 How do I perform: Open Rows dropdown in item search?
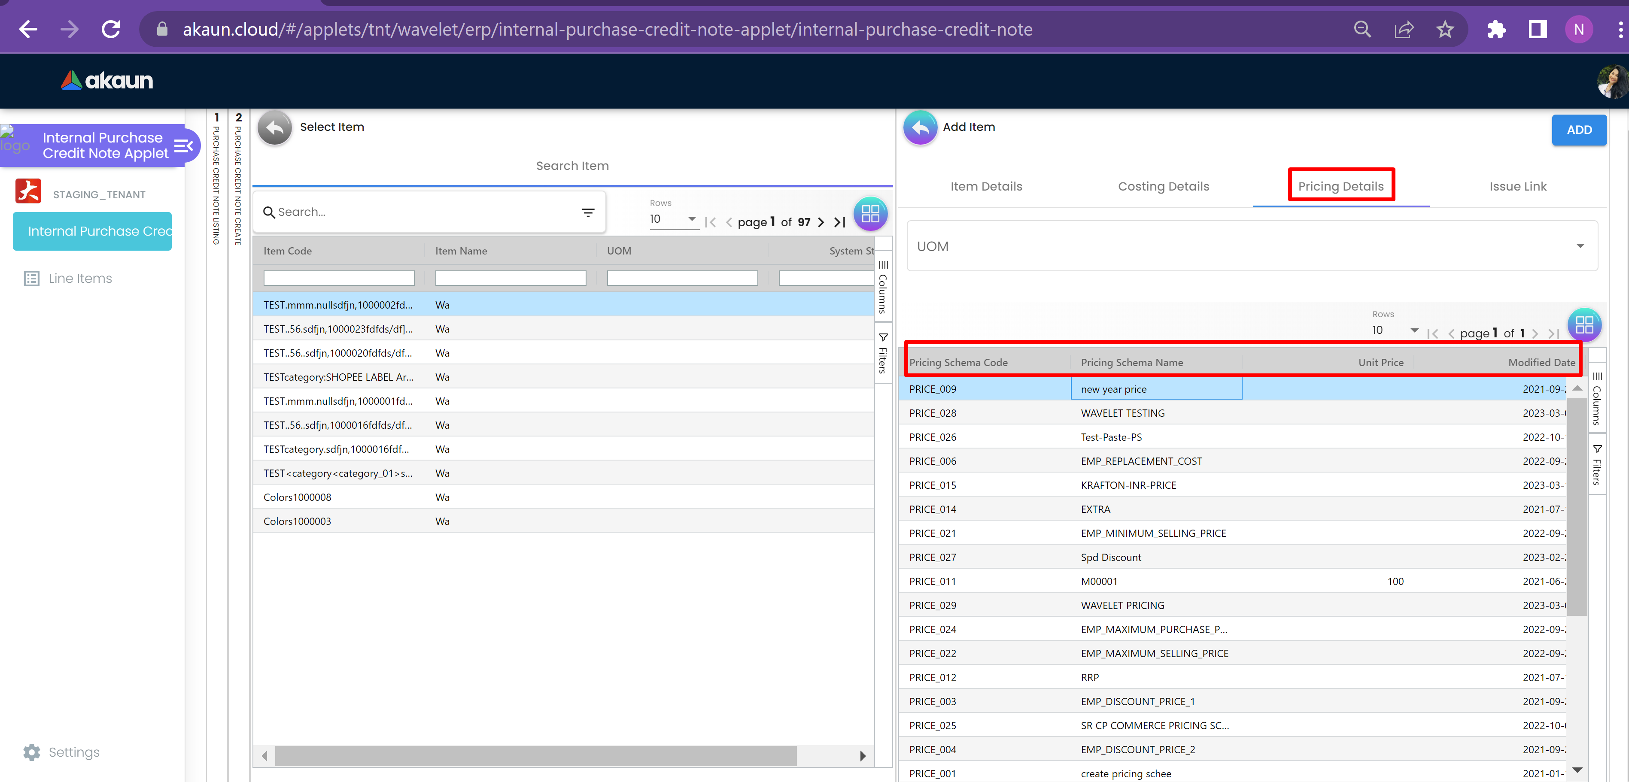pyautogui.click(x=674, y=219)
